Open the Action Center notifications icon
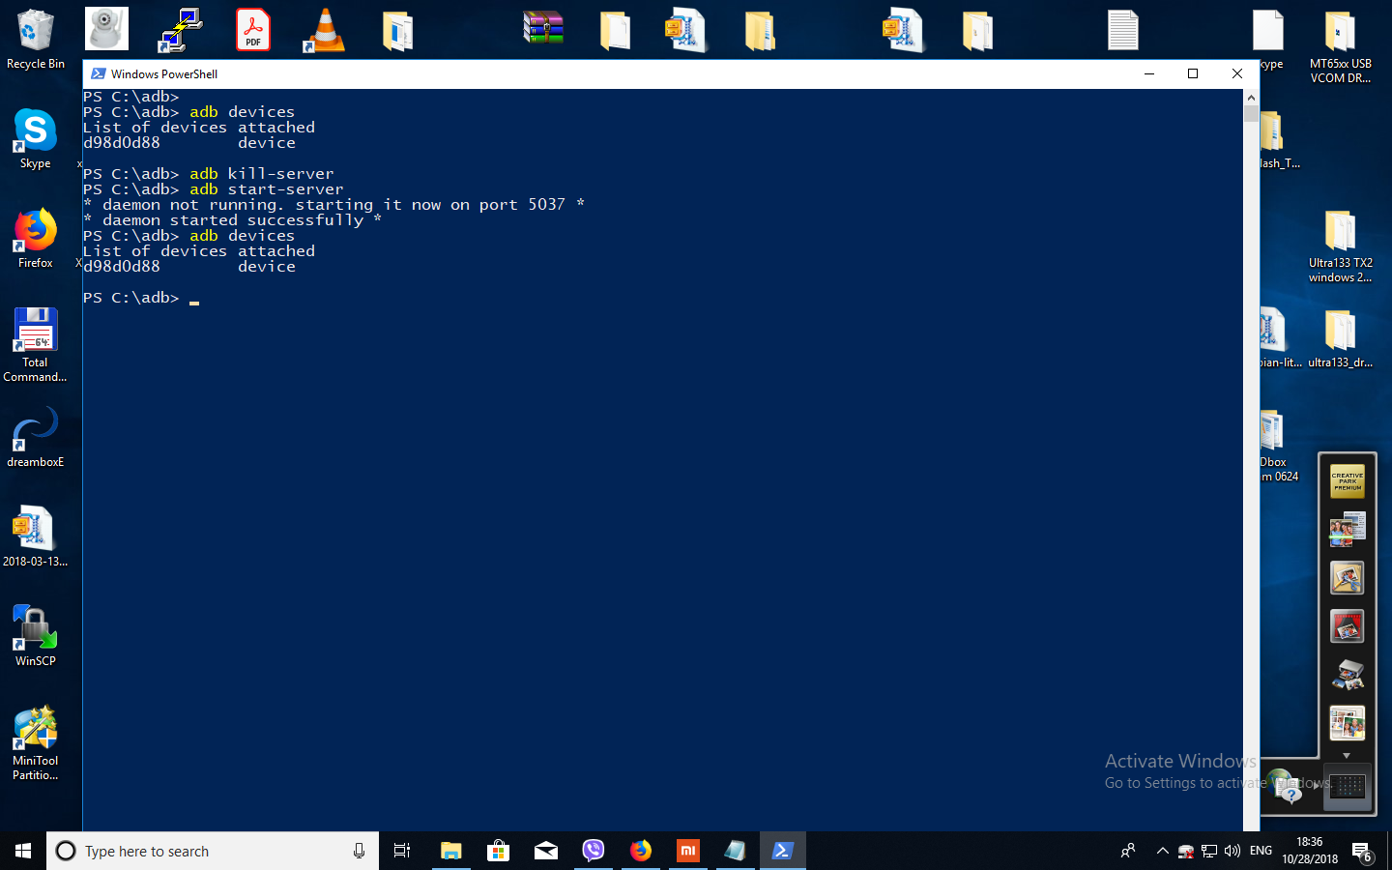Viewport: 1392px width, 870px height. pos(1362,852)
